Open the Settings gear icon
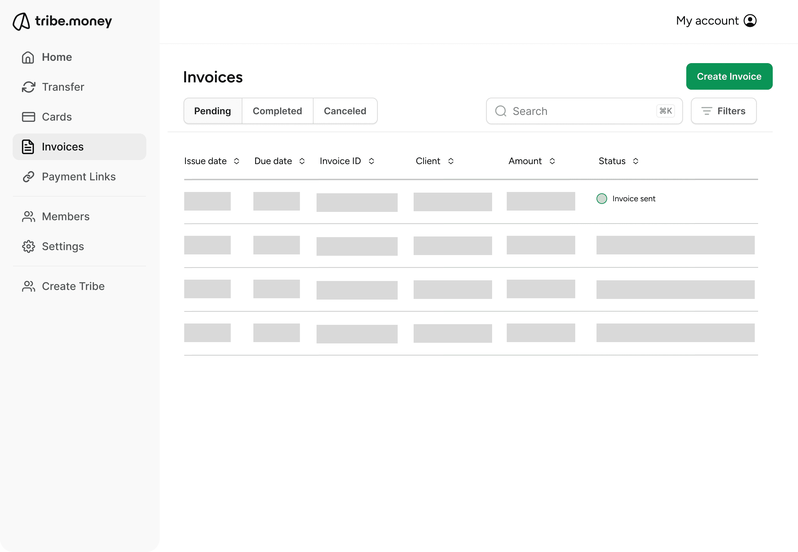 [28, 246]
